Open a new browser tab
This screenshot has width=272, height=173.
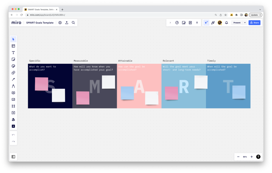click(63, 10)
